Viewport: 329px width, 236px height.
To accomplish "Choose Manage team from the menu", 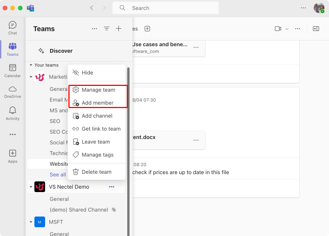I will tap(97, 90).
